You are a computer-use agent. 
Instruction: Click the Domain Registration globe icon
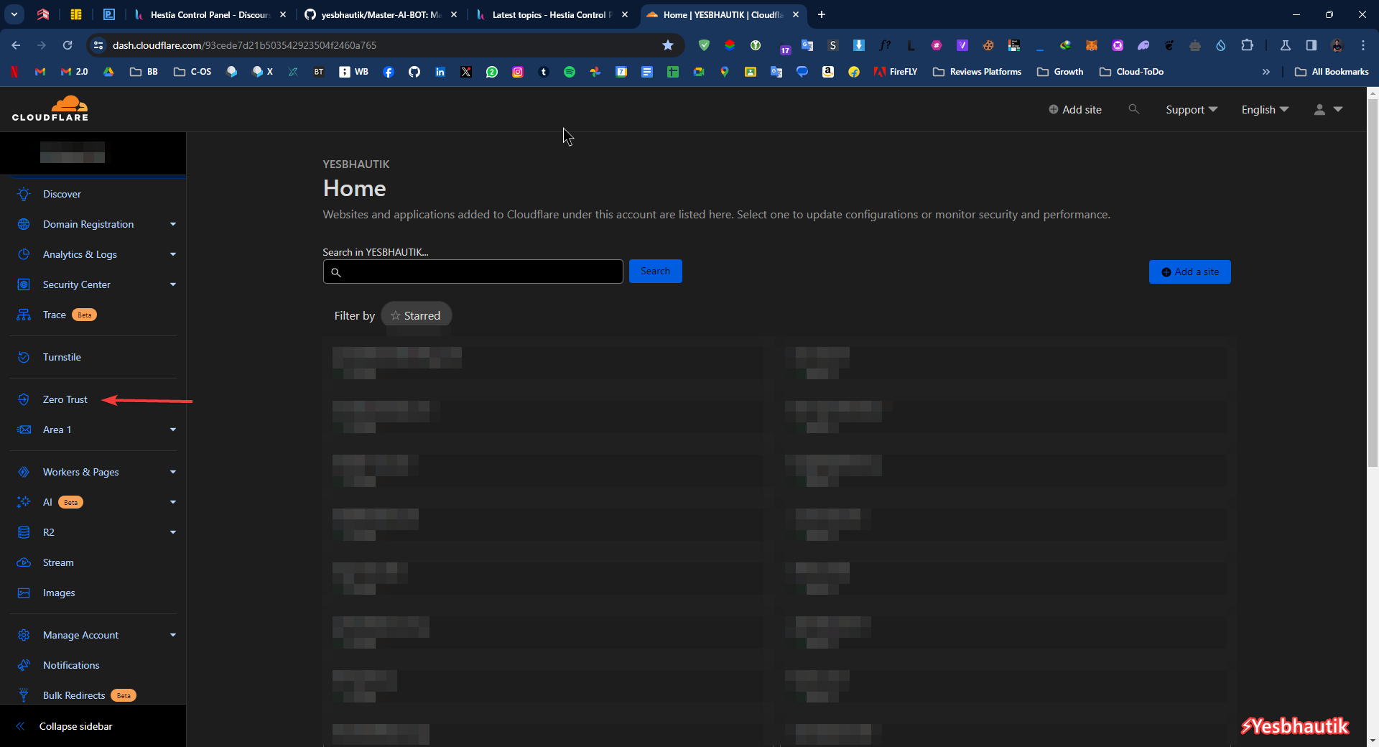coord(24,224)
